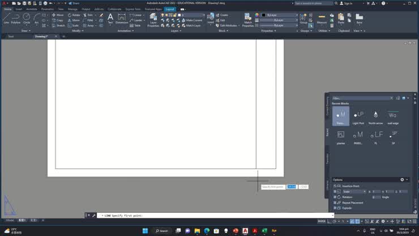419x236 pixels.
Task: Expand the Draw panel
Action: (26, 31)
